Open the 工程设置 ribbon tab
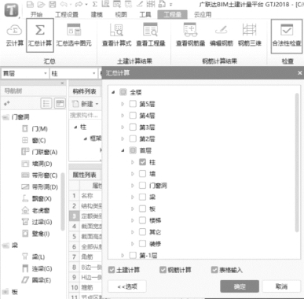Image resolution: width=304 pixels, height=299 pixels. click(67, 14)
